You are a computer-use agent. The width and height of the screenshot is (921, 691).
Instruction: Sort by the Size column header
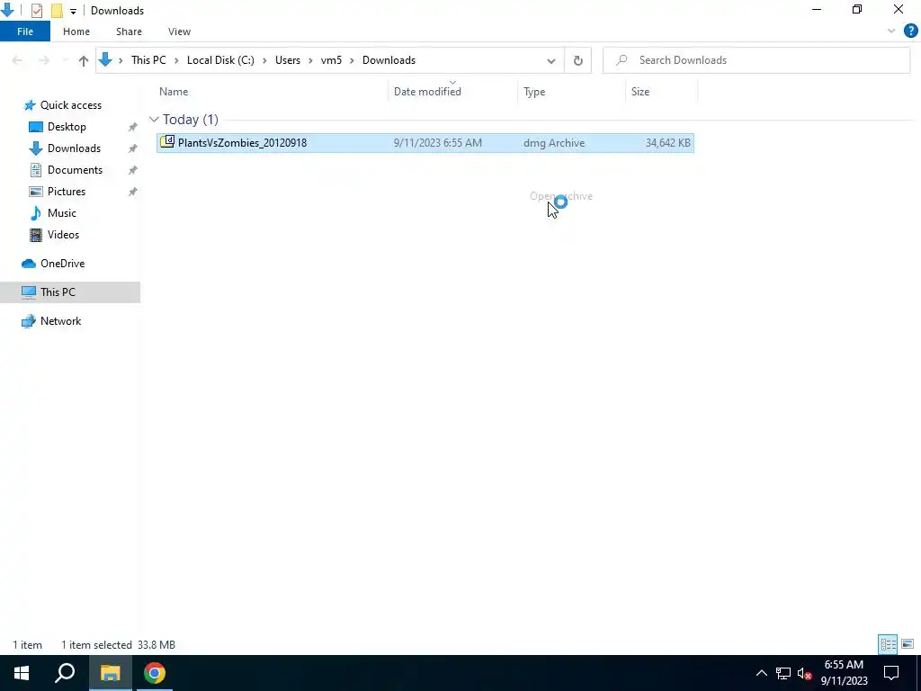(x=640, y=92)
